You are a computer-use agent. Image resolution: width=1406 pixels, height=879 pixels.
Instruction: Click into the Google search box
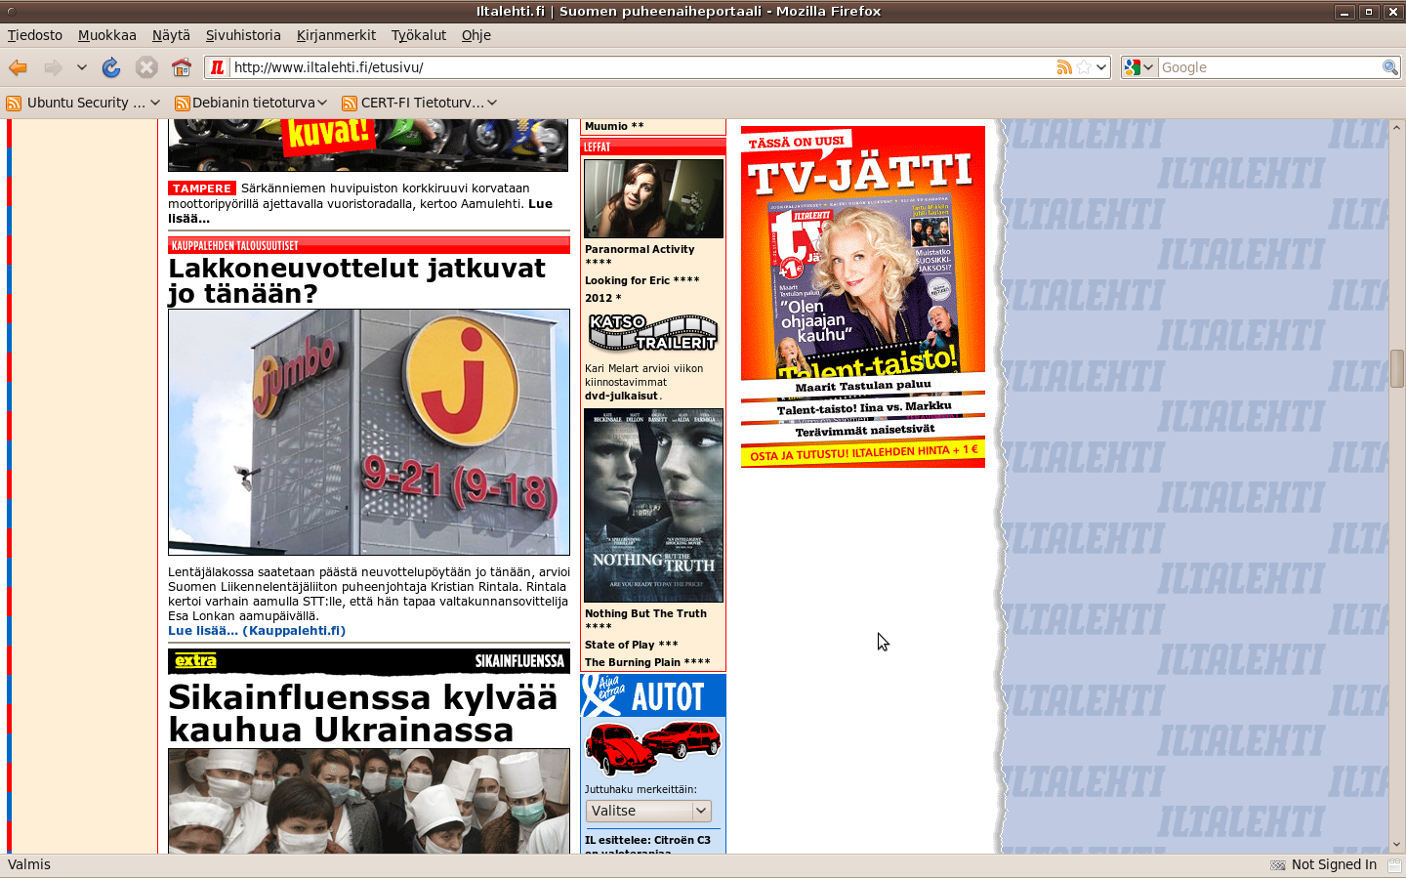click(x=1269, y=67)
